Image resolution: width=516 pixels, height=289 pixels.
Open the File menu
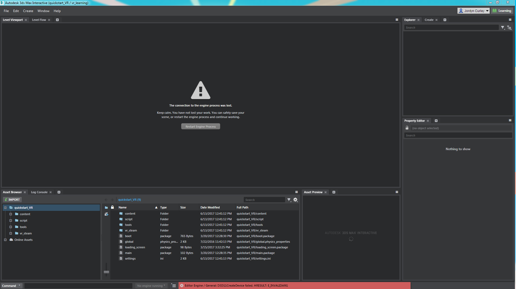6,11
